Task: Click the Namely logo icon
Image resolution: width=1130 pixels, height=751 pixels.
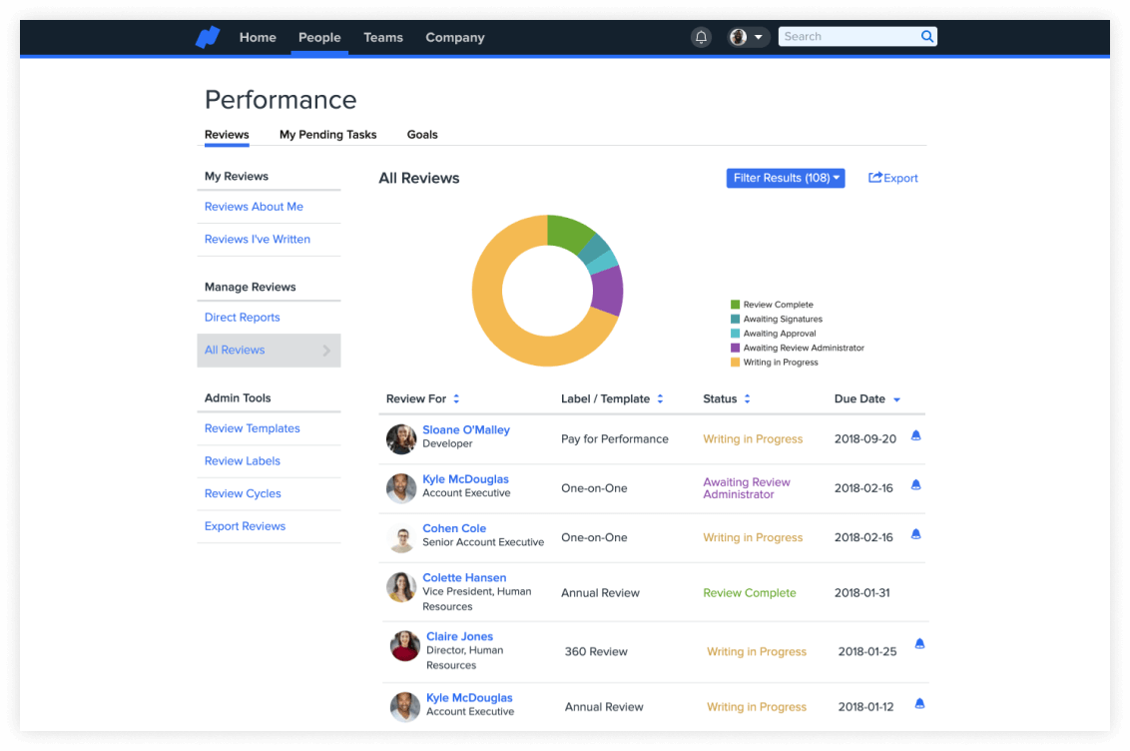Action: click(207, 38)
